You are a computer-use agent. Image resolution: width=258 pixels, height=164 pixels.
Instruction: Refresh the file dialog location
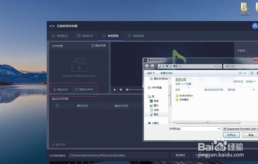tap(219, 66)
